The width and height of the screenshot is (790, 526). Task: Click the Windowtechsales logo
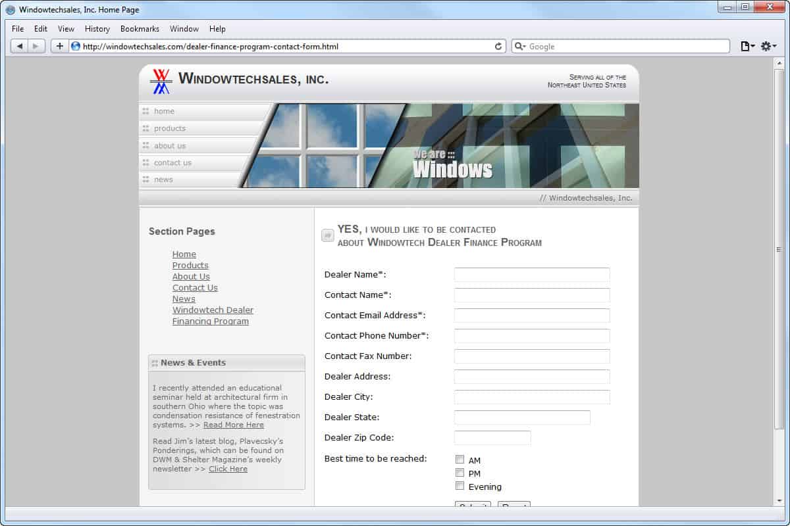tap(161, 81)
